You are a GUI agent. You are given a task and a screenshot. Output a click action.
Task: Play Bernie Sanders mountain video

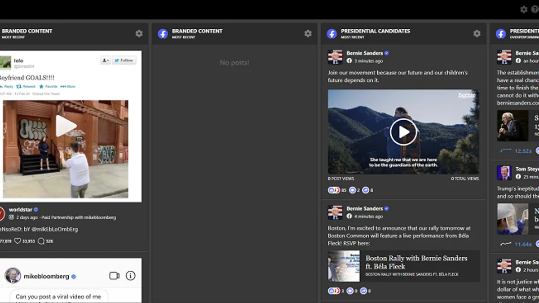click(403, 132)
